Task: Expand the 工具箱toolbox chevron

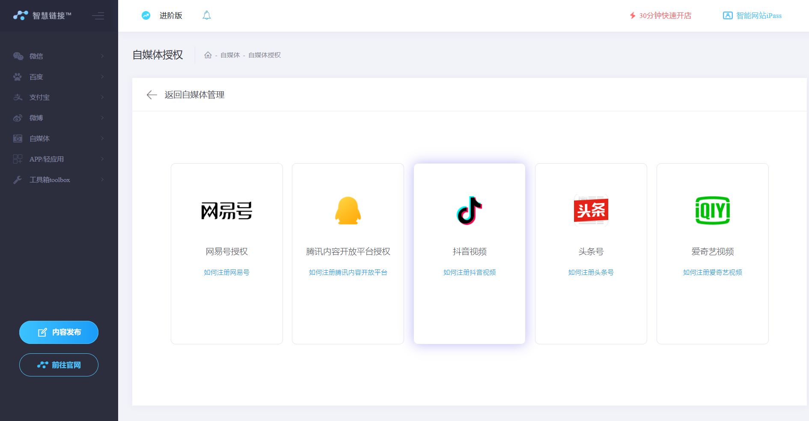Action: 102,179
